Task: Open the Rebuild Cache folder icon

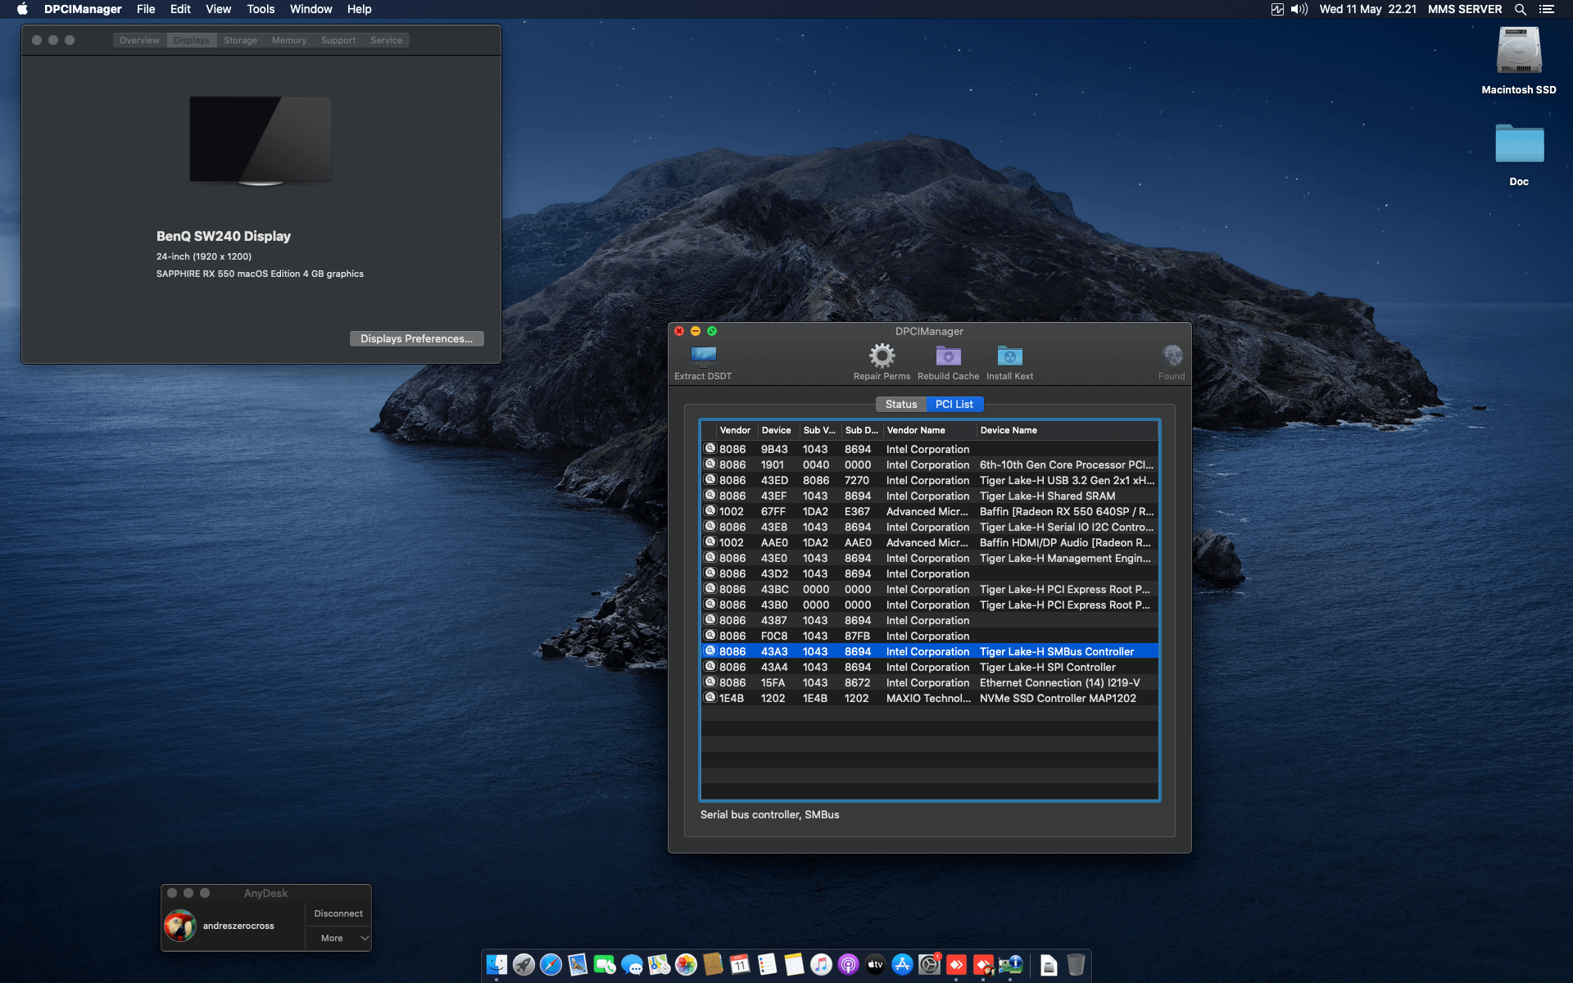Action: 948,356
